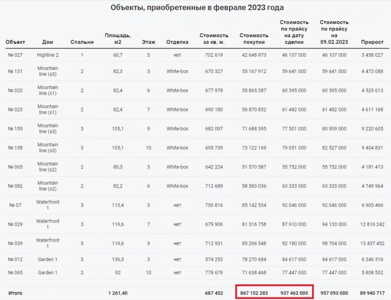Image resolution: width=391 pixels, height=300 pixels.
Task: Click area value '113,4'
Action: pyautogui.click(x=118, y=205)
